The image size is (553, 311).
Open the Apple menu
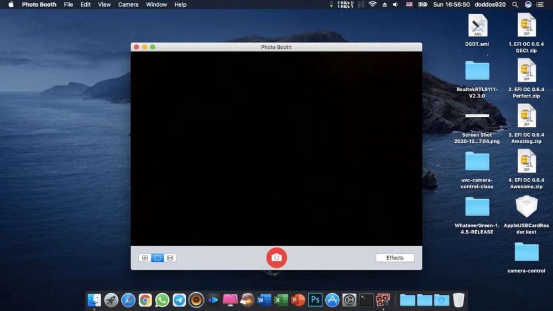(11, 4)
